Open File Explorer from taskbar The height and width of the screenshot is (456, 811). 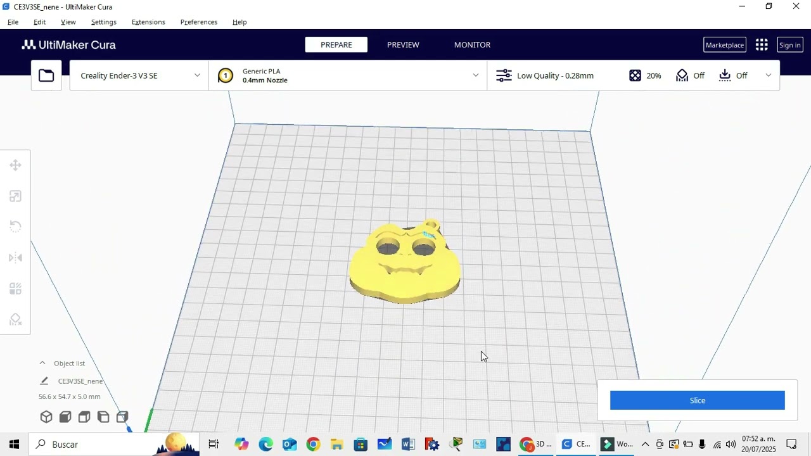click(x=336, y=445)
